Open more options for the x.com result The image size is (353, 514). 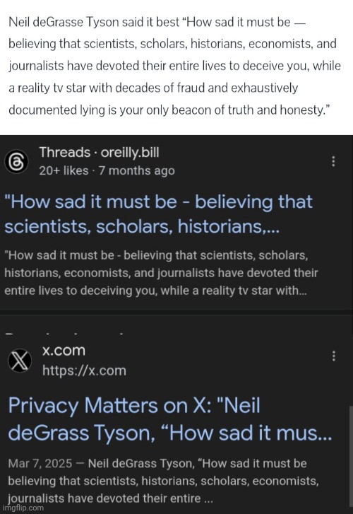[x=334, y=356]
